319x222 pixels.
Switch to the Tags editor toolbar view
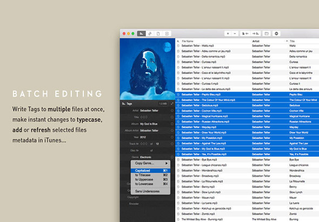pos(142,33)
